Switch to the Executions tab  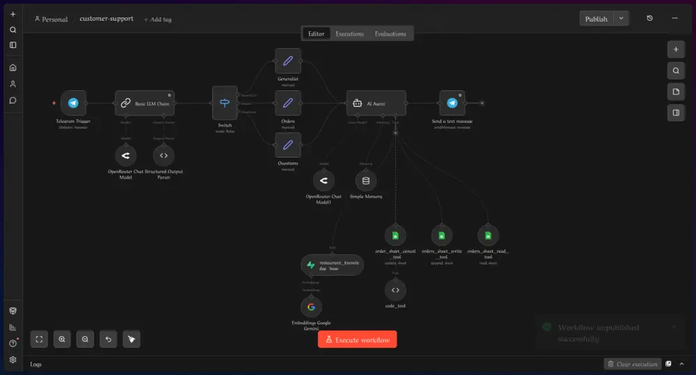pos(349,33)
